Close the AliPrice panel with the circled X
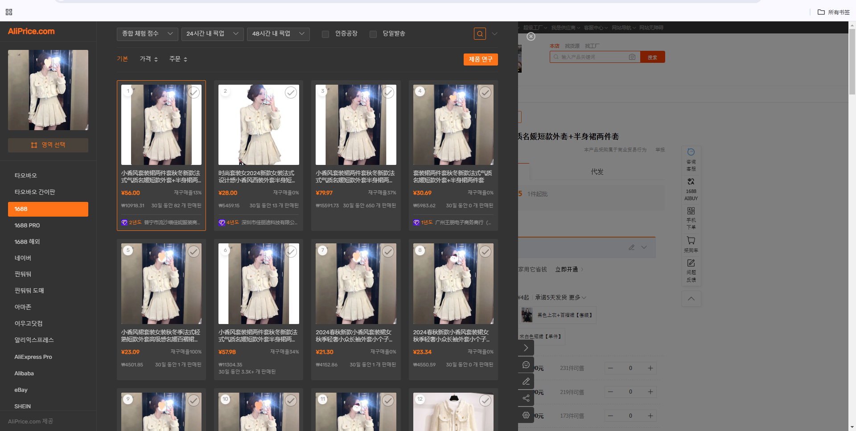Viewport: 856px width, 431px height. click(531, 37)
